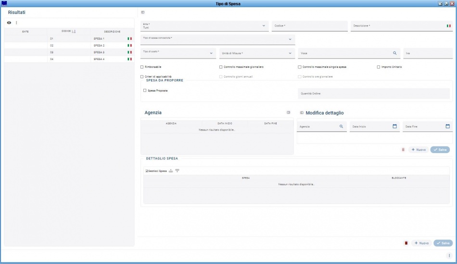
Task: Open the Data Fine calendar picker
Action: (447, 126)
